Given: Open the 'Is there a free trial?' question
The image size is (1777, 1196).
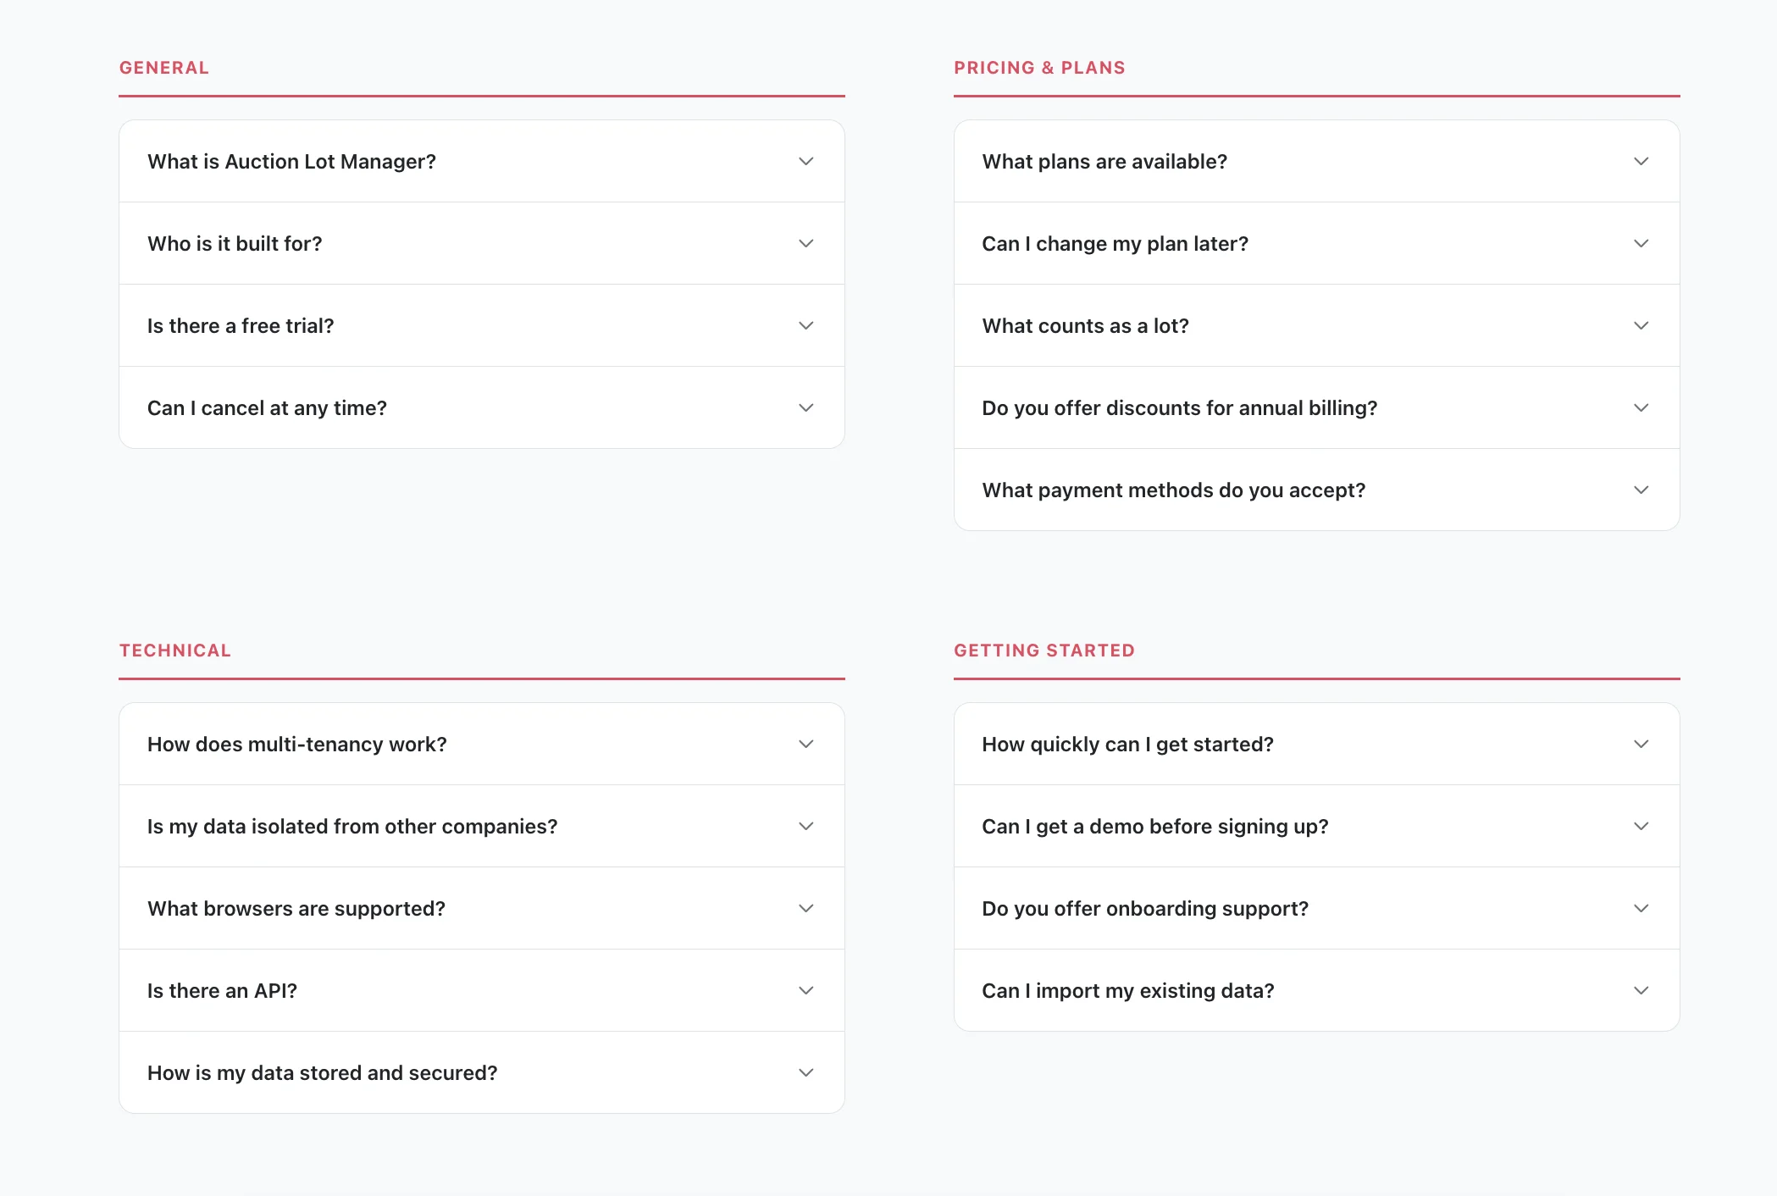Looking at the screenshot, I should 241,326.
